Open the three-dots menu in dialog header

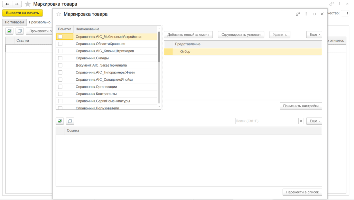306,14
